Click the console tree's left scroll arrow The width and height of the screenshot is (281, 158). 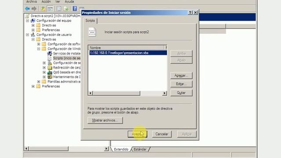[26, 148]
